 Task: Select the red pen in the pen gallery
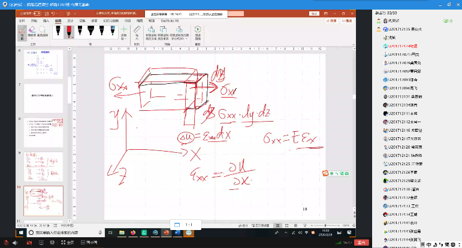point(70,31)
